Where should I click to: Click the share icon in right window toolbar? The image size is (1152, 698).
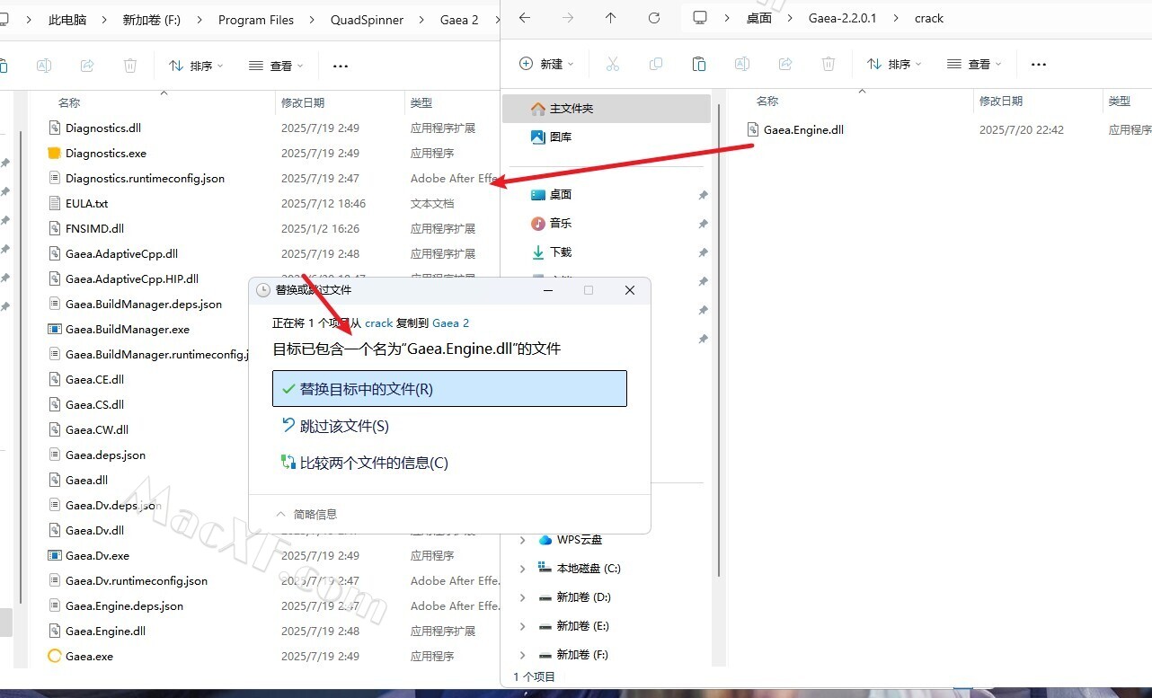tap(785, 64)
